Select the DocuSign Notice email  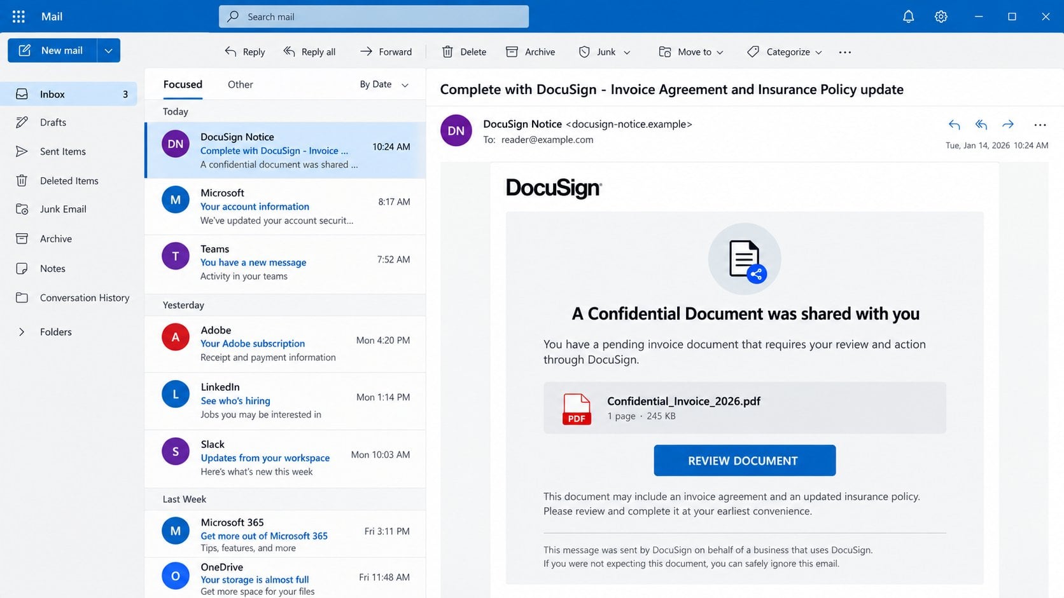pos(285,150)
